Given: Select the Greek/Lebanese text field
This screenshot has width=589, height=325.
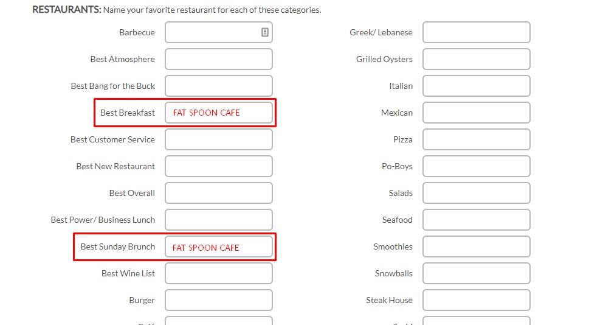Looking at the screenshot, I should click(477, 32).
